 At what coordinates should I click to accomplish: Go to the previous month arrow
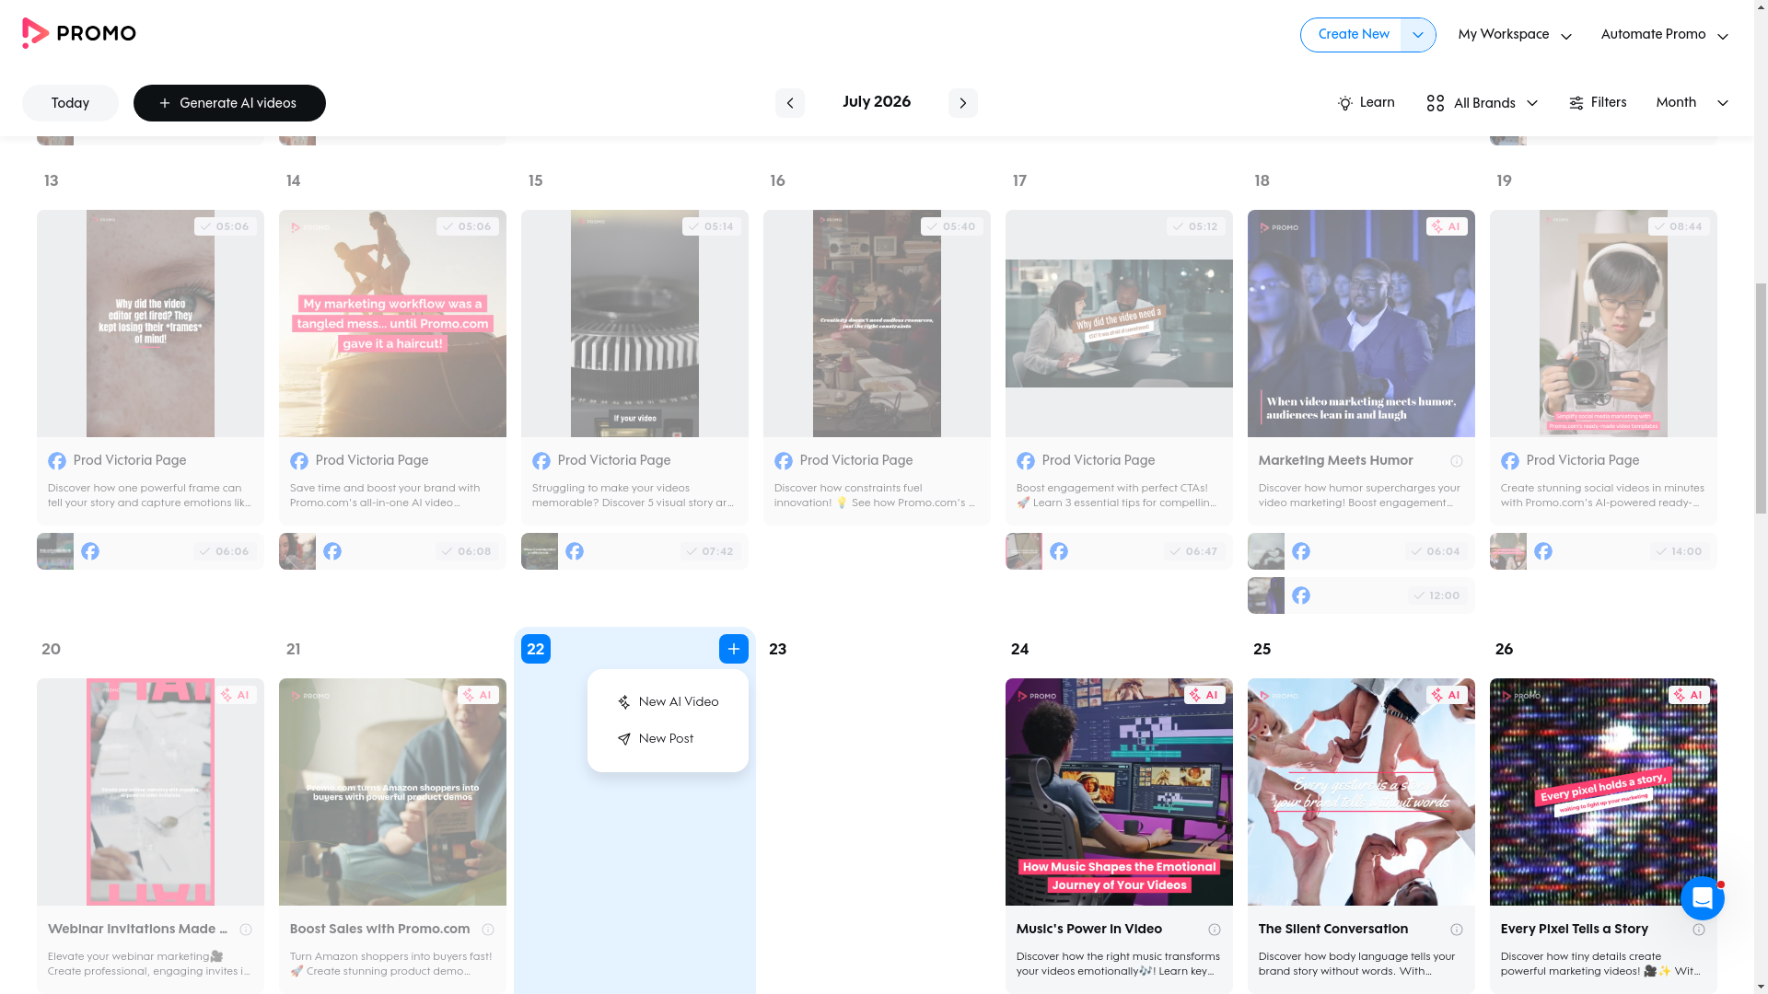[x=789, y=103]
